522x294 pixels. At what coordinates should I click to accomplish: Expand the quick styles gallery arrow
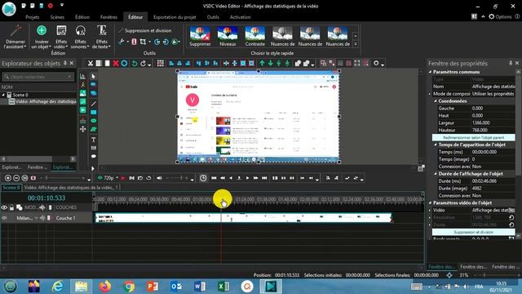click(356, 44)
